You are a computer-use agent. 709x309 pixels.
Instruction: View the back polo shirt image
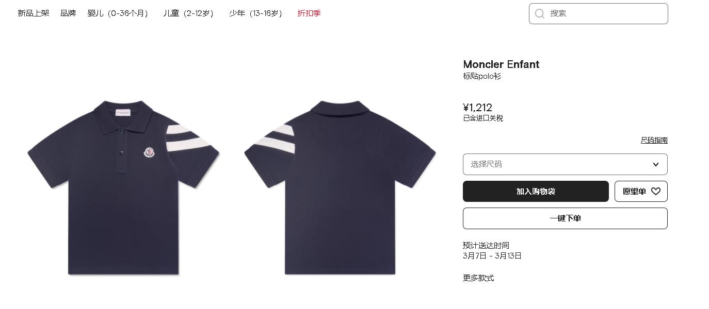coord(340,187)
